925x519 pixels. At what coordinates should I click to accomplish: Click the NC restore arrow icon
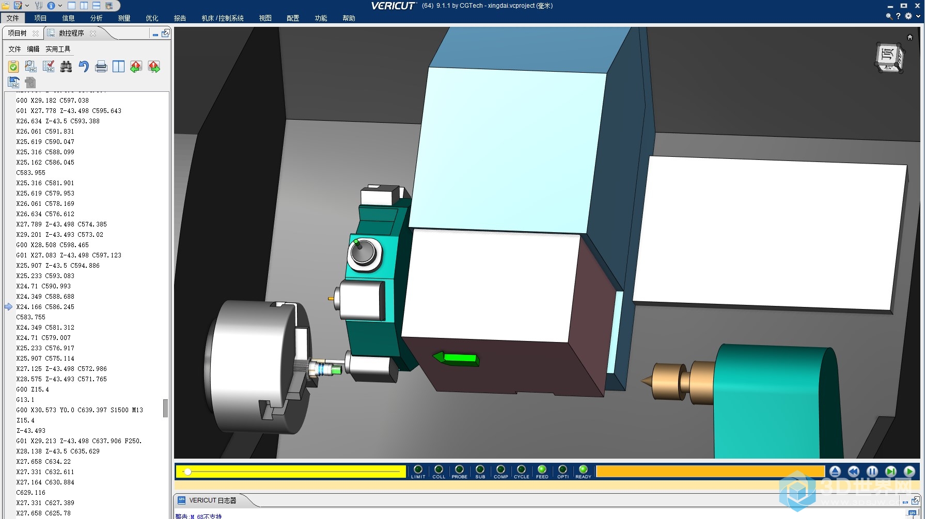(x=13, y=82)
